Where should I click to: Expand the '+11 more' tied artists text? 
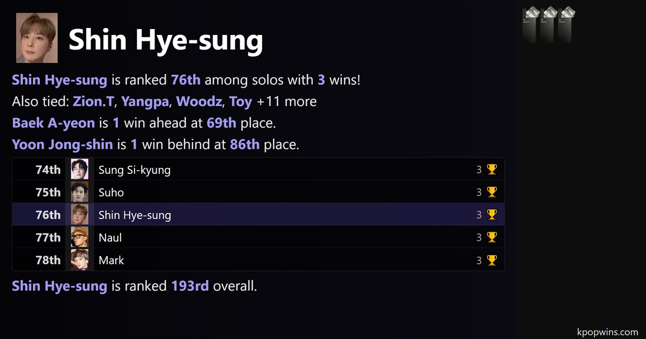click(x=286, y=101)
